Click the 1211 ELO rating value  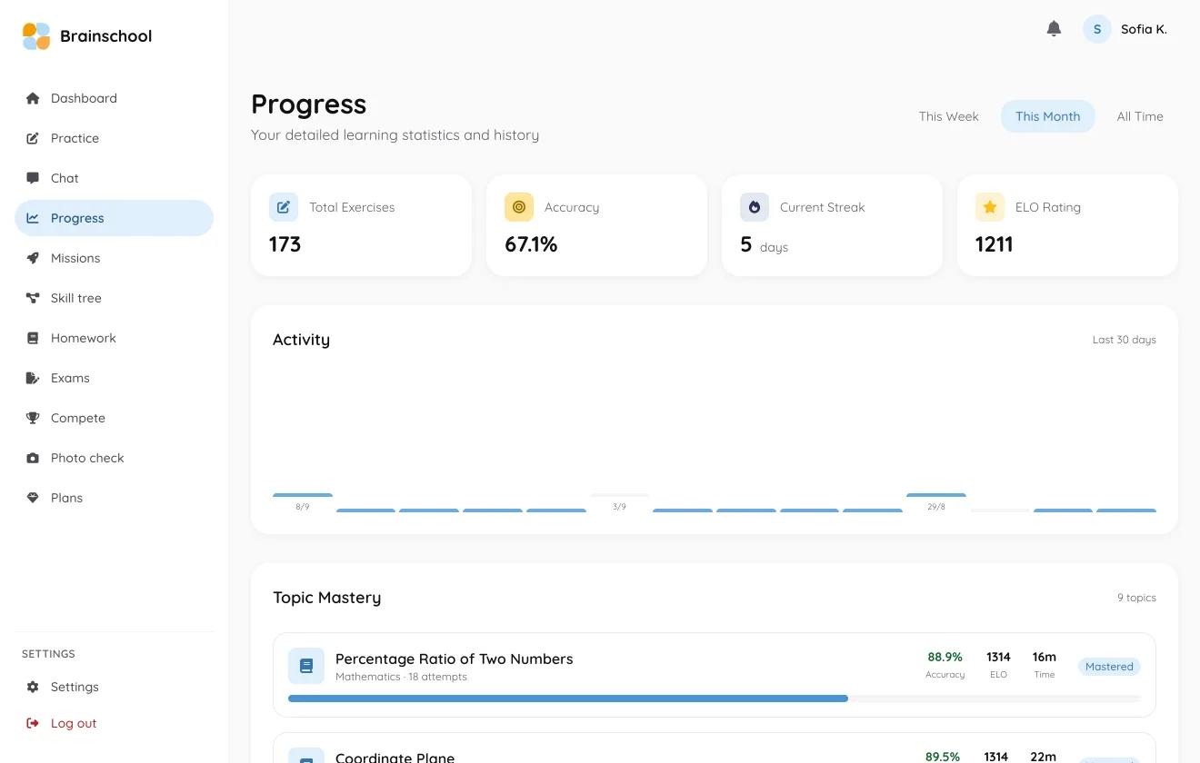[x=994, y=244]
